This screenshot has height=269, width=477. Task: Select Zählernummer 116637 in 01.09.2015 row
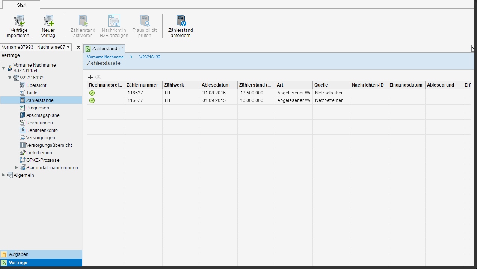(x=143, y=100)
